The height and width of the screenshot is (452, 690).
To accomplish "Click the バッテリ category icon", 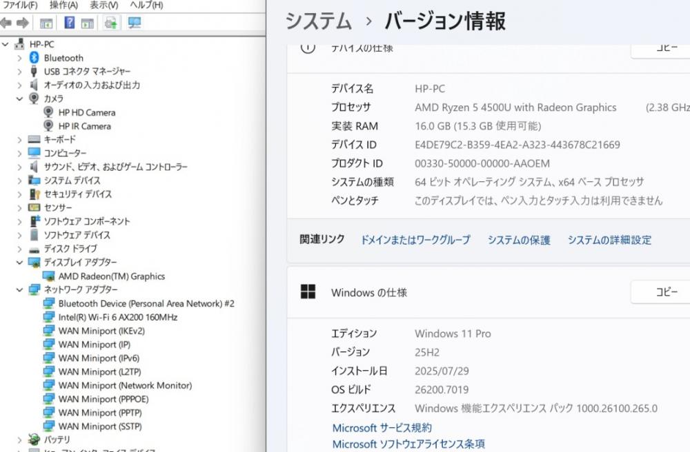I will [34, 439].
